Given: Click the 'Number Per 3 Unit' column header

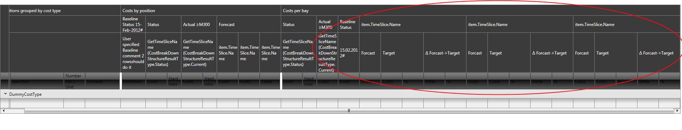Looking at the screenshot, I should (74, 82).
